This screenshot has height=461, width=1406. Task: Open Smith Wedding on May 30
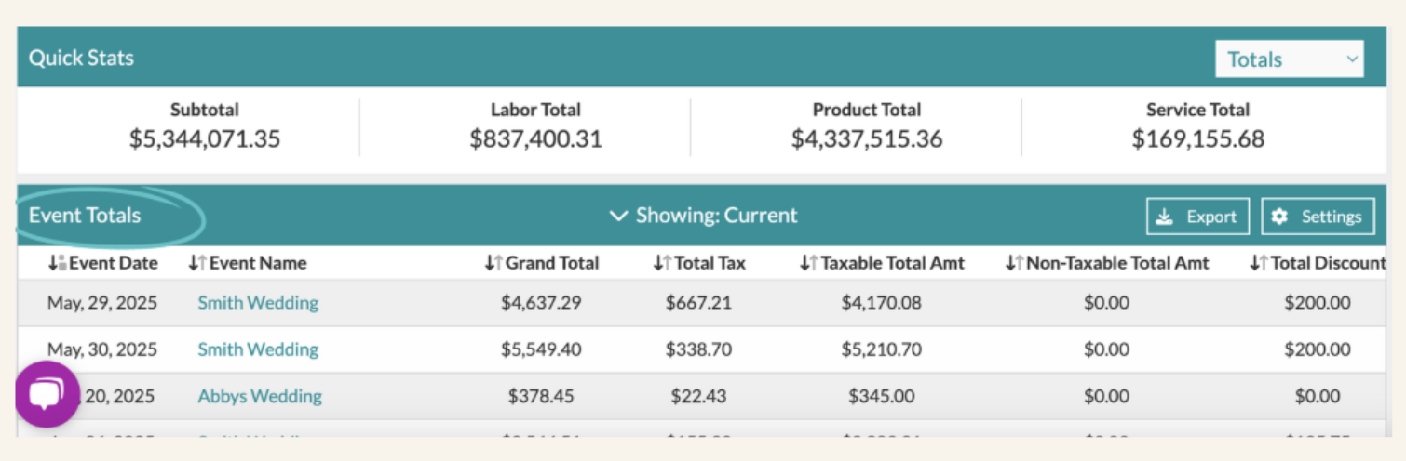[258, 349]
